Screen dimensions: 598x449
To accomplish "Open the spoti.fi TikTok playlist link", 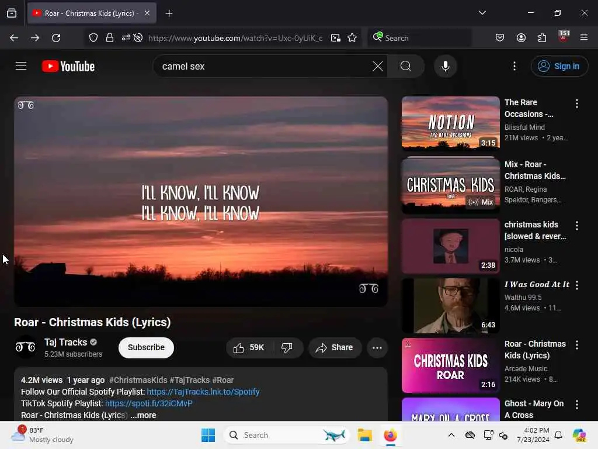I will [149, 403].
